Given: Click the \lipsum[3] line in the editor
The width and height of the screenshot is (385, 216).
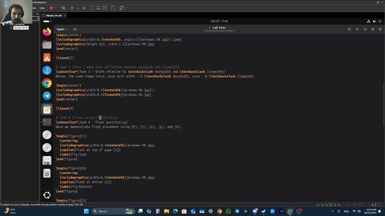Looking at the screenshot, I should pos(65,58).
